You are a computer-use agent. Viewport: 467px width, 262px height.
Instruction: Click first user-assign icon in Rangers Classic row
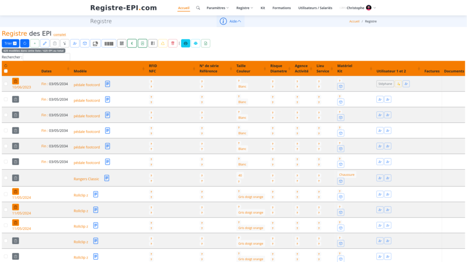pyautogui.click(x=380, y=178)
